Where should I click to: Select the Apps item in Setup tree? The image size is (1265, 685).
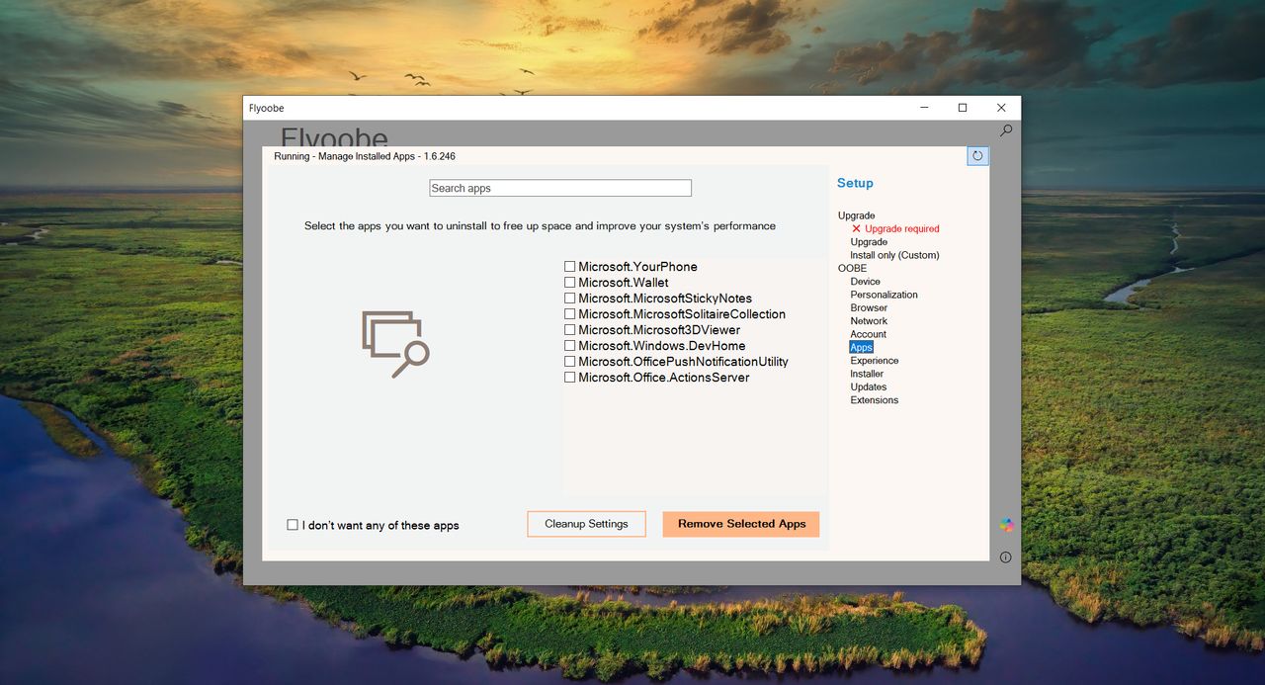point(862,347)
